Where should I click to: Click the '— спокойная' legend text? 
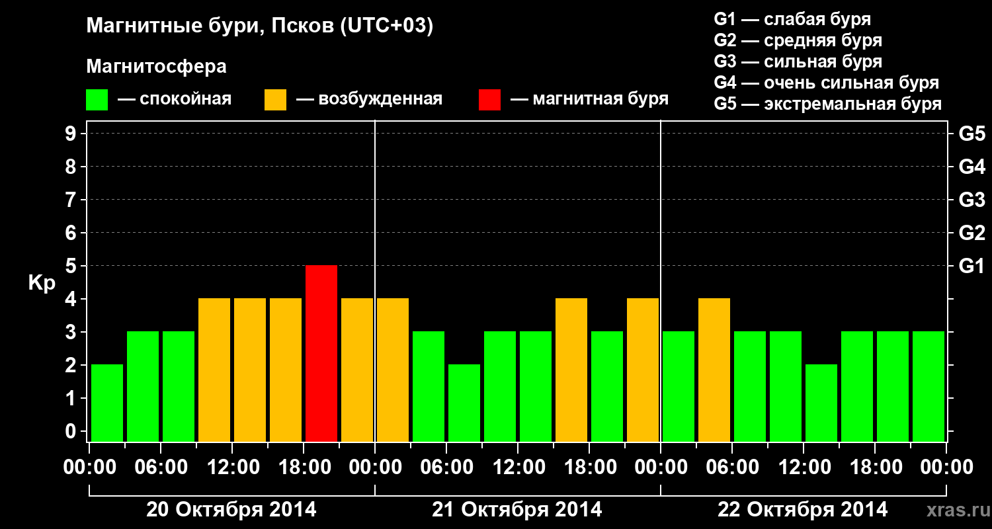(x=175, y=99)
